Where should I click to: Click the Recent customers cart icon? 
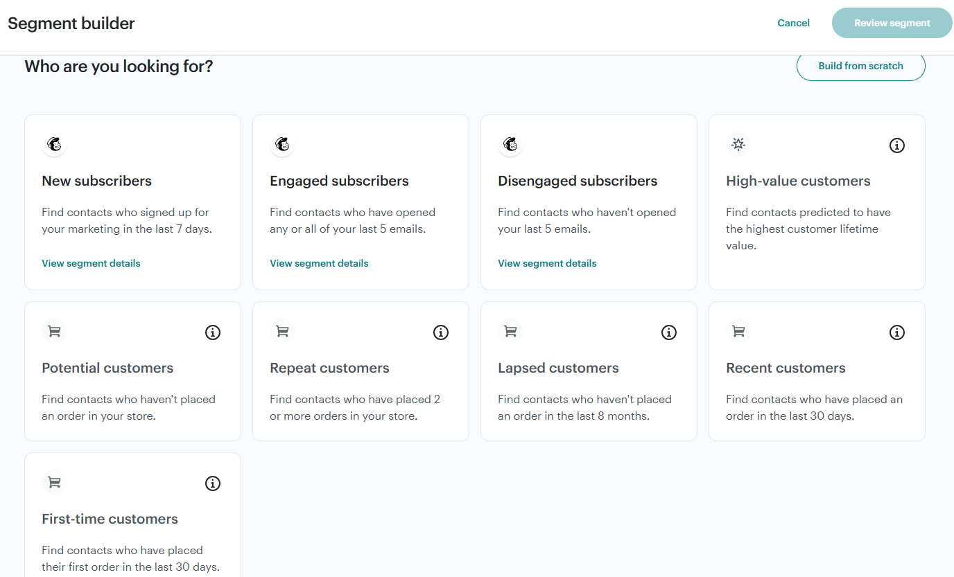(x=738, y=332)
